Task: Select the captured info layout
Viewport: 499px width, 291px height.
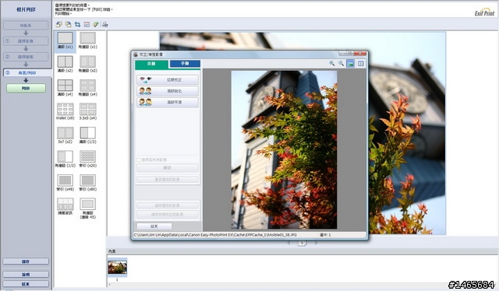Action: pyautogui.click(x=65, y=206)
